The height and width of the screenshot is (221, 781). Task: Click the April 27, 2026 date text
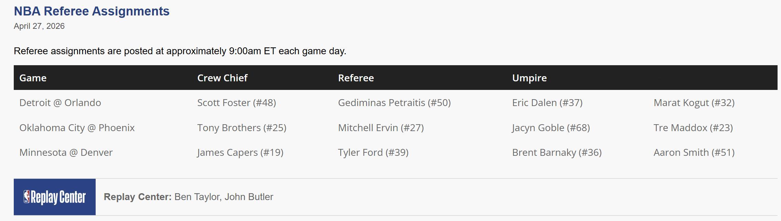39,26
